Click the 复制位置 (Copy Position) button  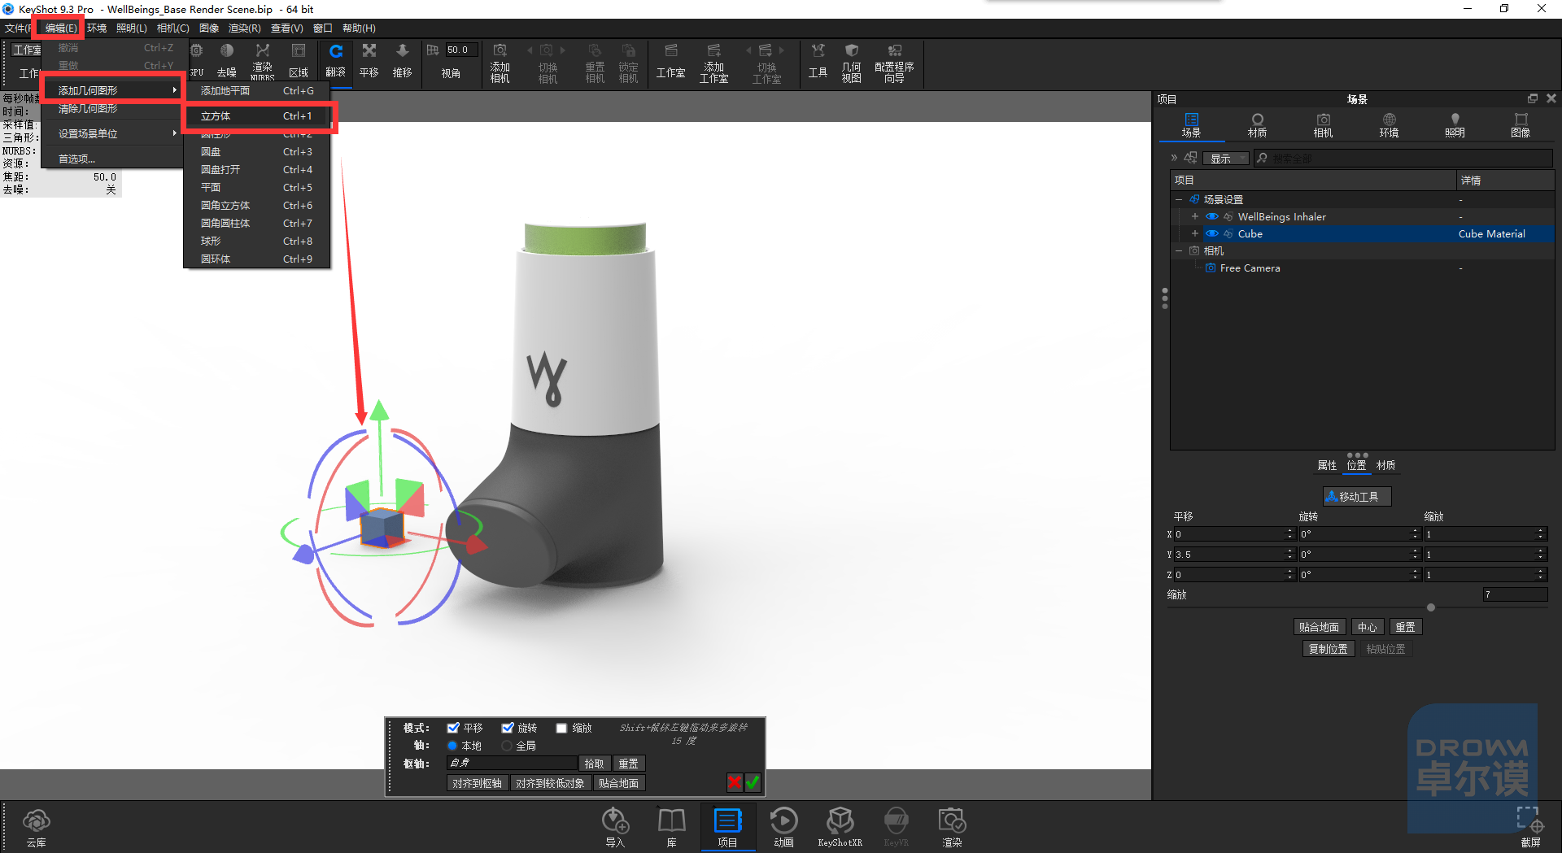1328,649
